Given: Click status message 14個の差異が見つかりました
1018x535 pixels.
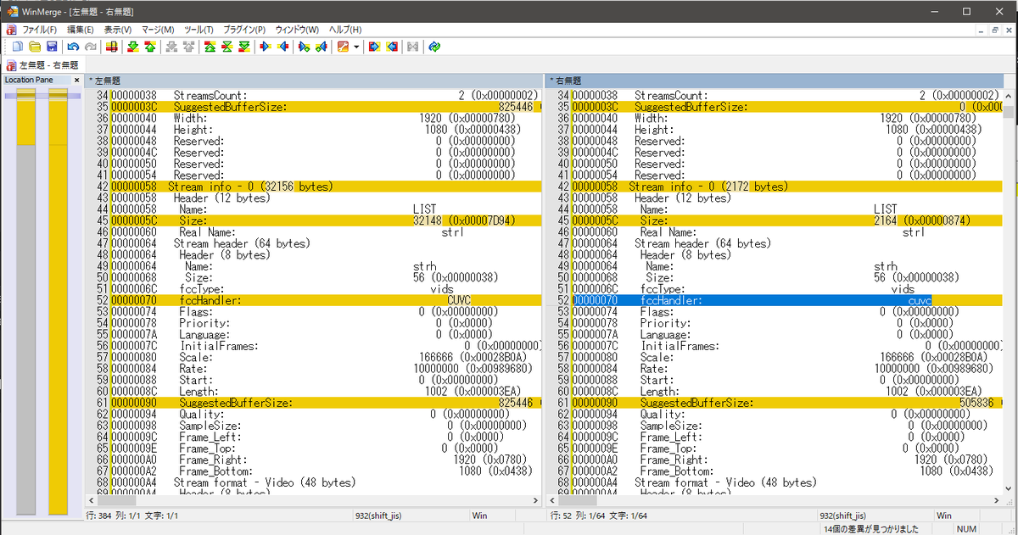Looking at the screenshot, I should pos(871,528).
